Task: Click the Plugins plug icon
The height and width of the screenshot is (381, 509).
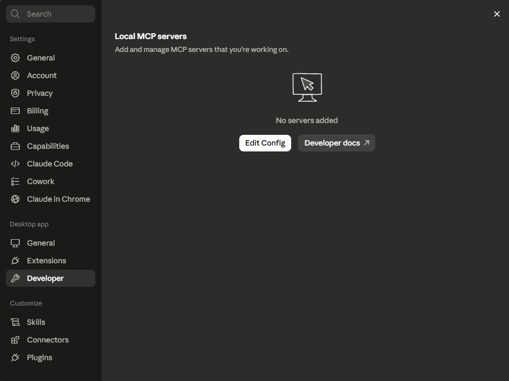Action: click(16, 357)
